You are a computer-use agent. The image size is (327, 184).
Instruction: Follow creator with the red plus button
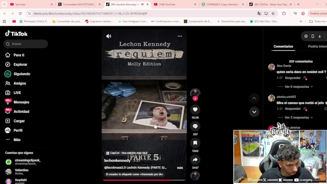[195, 98]
